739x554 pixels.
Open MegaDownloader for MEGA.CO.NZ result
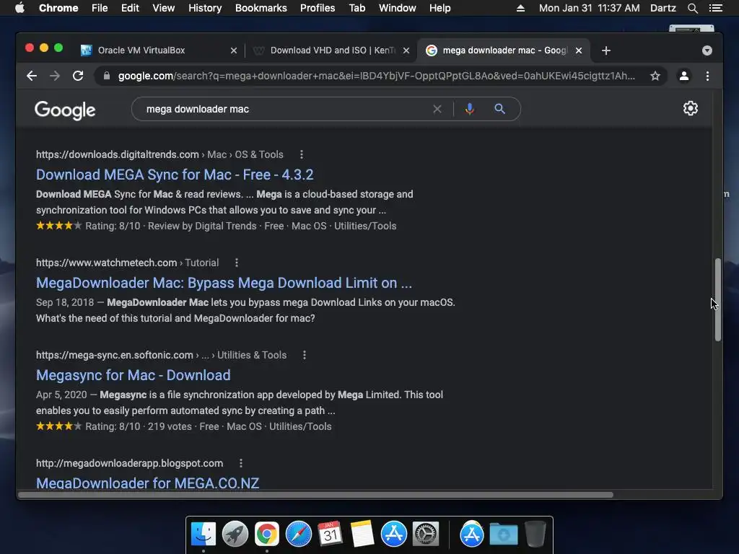pos(147,483)
